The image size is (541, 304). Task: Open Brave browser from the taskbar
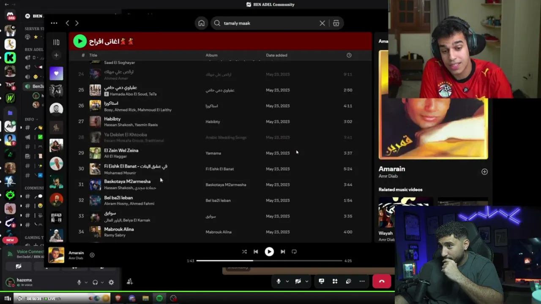[118, 299]
